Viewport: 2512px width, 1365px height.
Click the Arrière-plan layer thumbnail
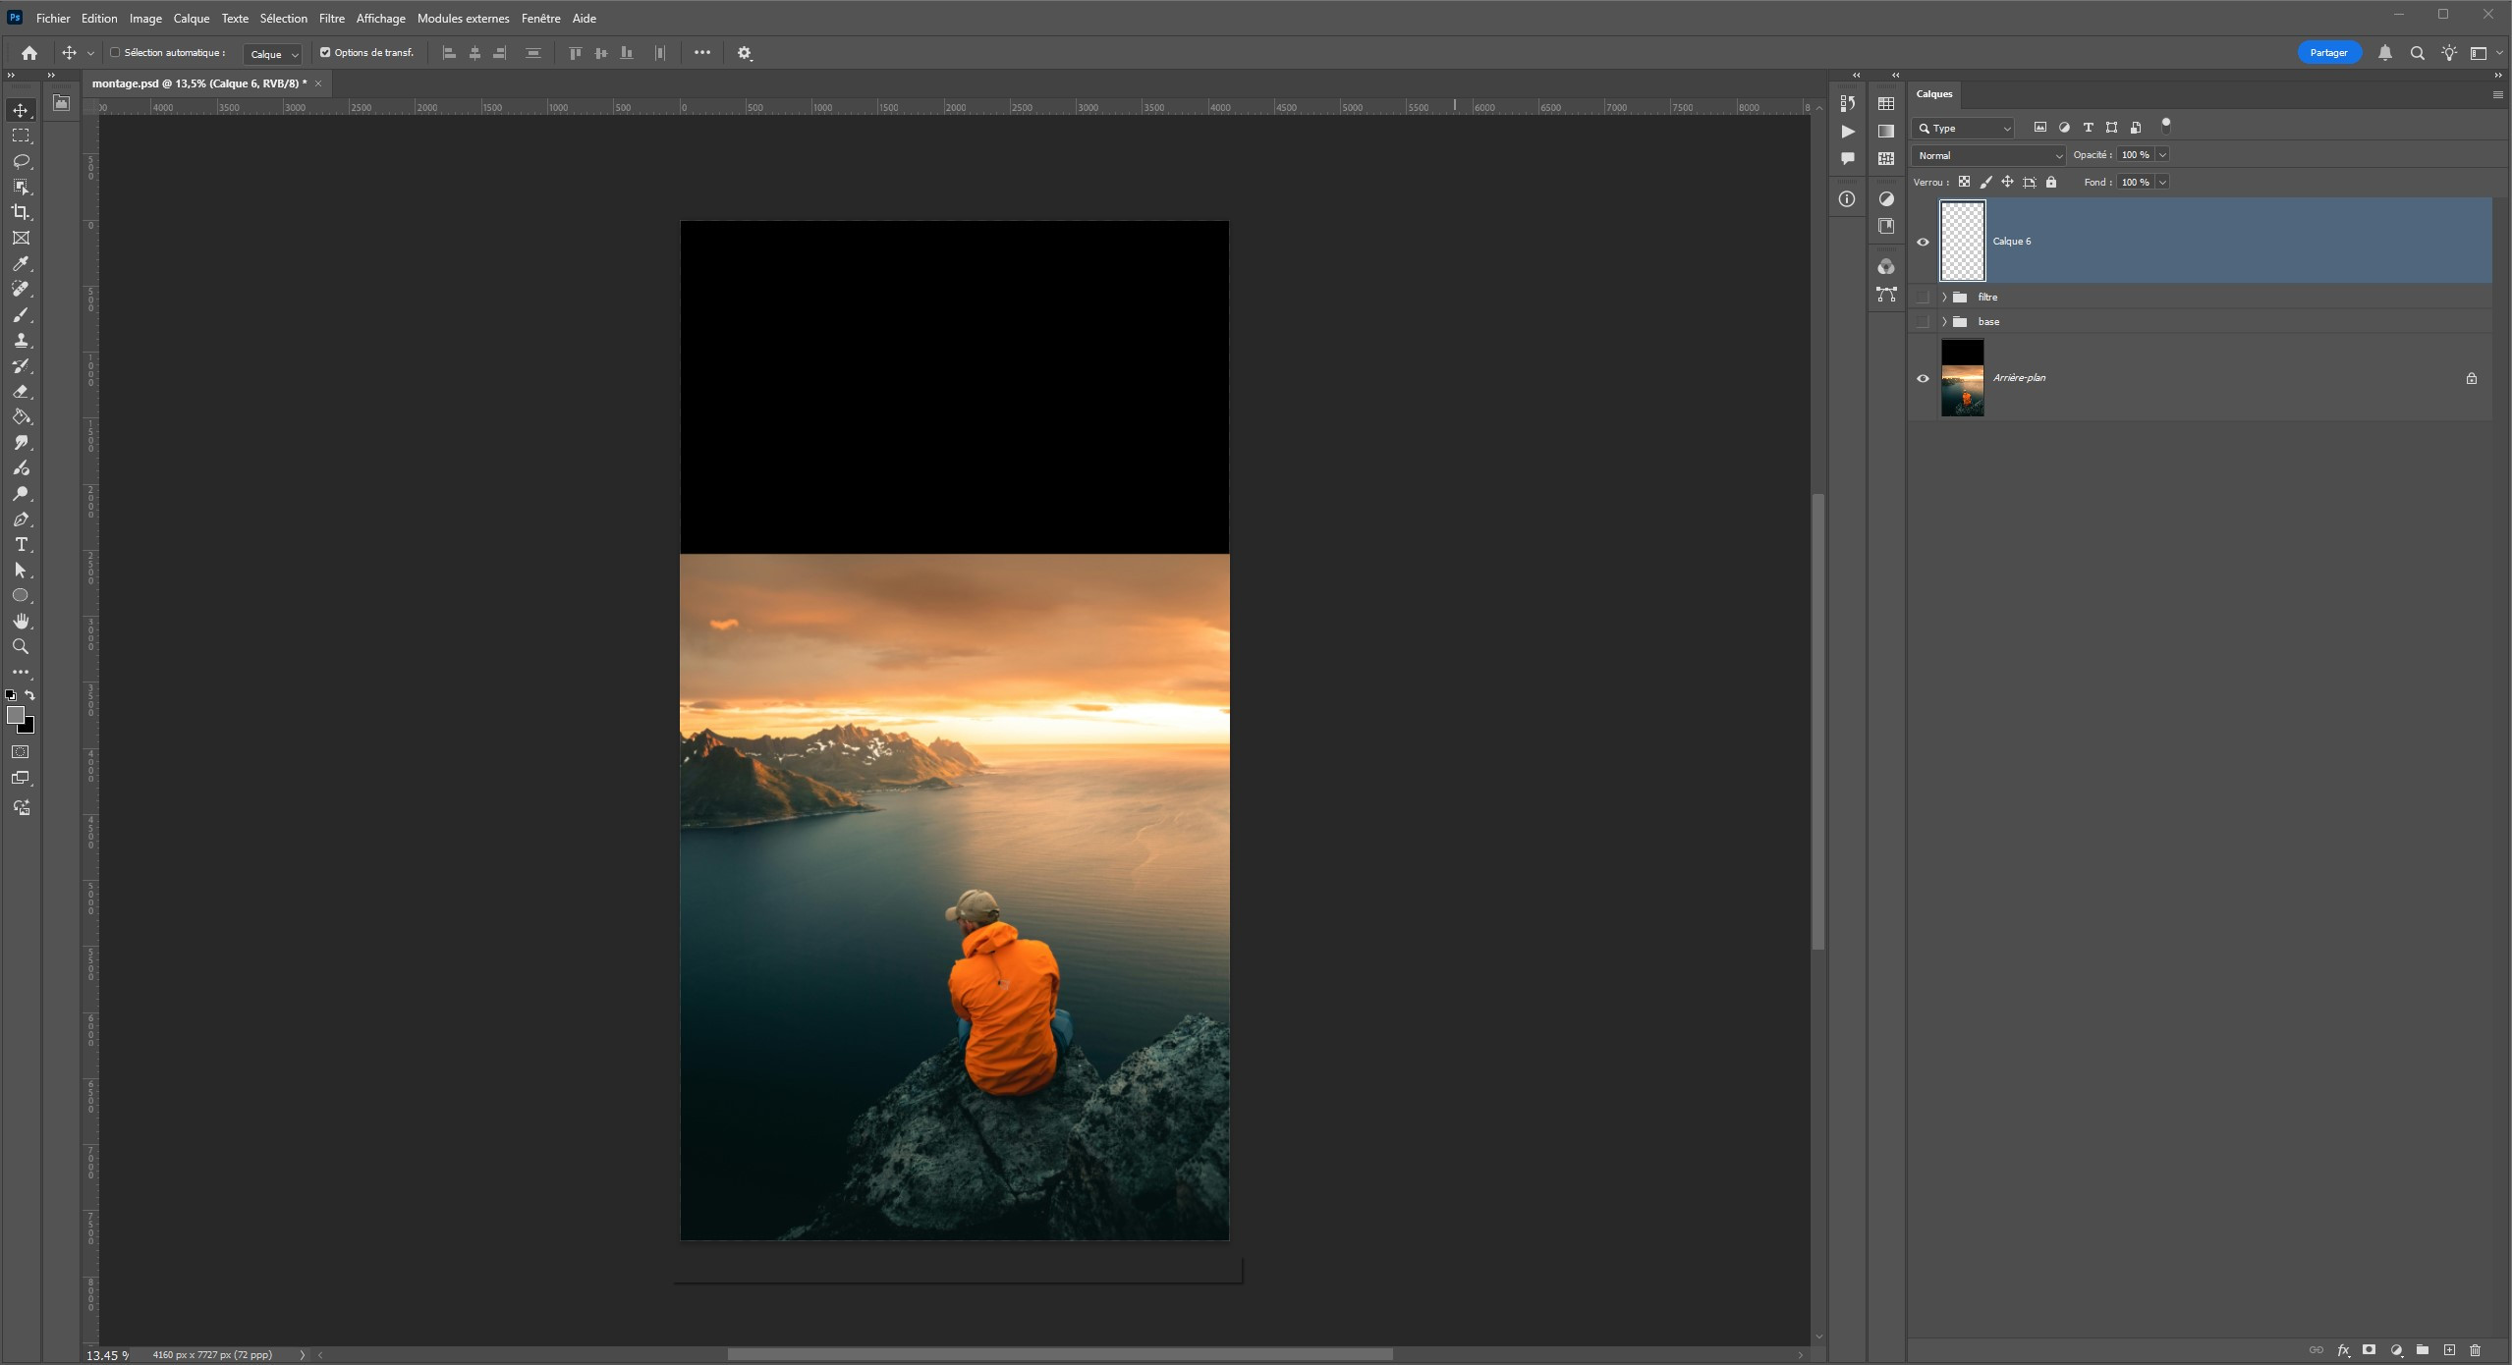(1962, 378)
